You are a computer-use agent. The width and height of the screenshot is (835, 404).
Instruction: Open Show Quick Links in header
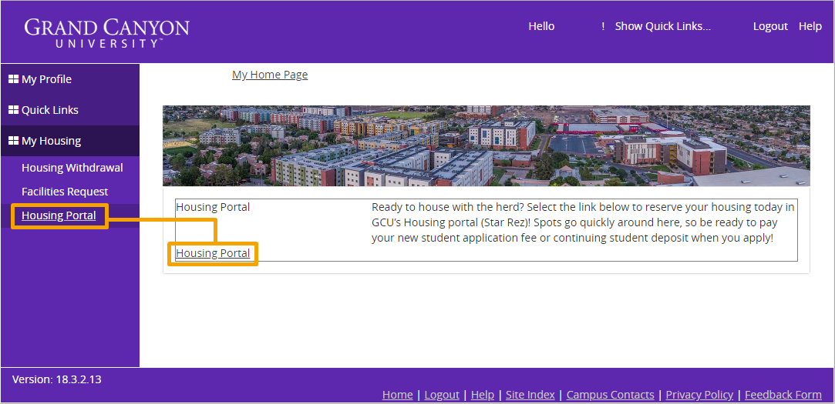point(663,26)
